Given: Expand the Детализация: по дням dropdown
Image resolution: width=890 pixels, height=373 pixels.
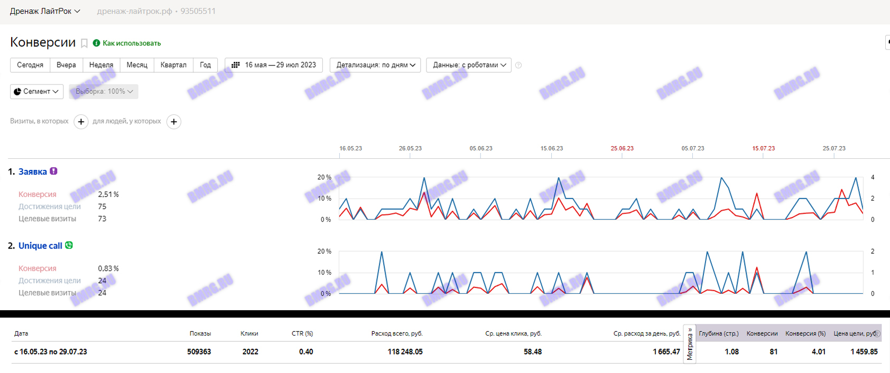Looking at the screenshot, I should click(375, 65).
